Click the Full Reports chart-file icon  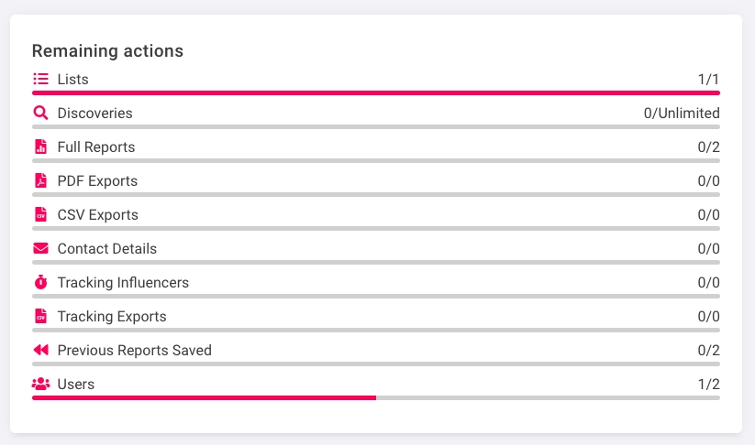click(40, 147)
